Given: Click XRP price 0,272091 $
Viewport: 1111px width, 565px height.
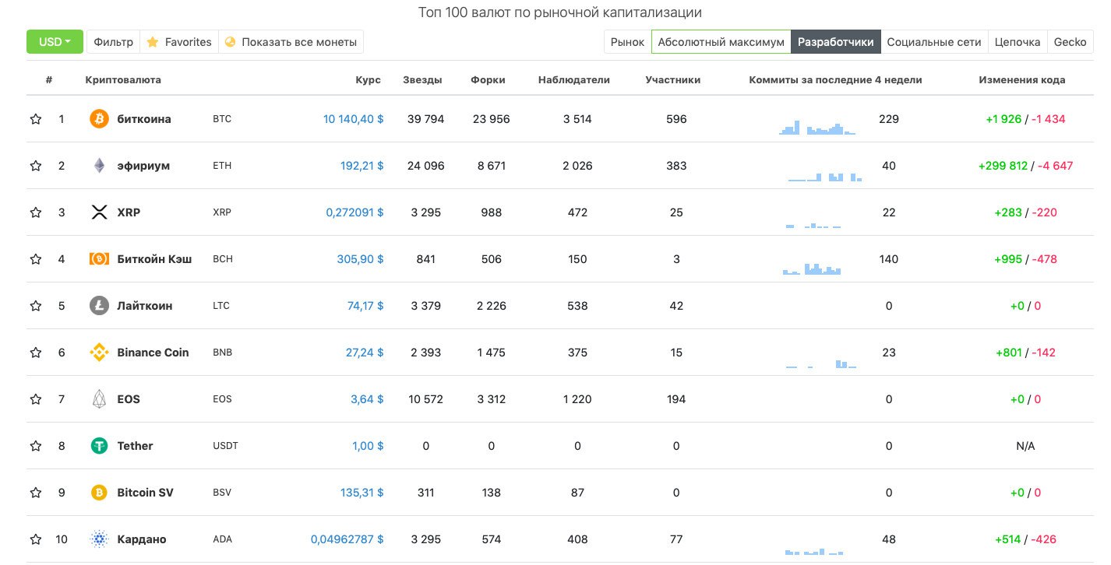Looking at the screenshot, I should point(355,212).
